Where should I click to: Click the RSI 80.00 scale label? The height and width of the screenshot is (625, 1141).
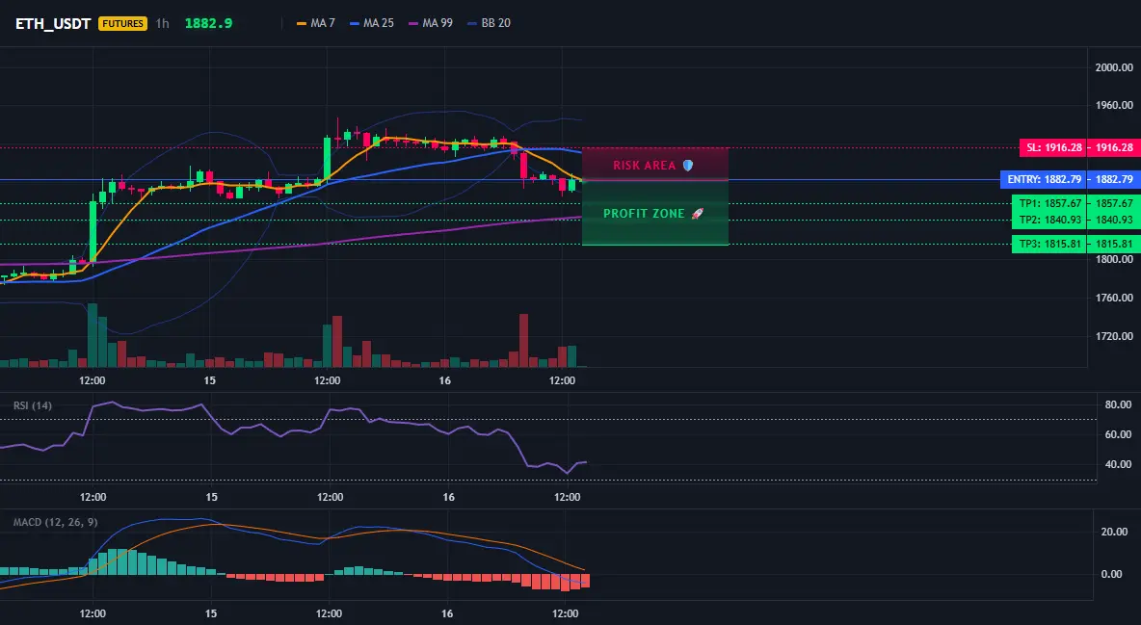pyautogui.click(x=1118, y=404)
